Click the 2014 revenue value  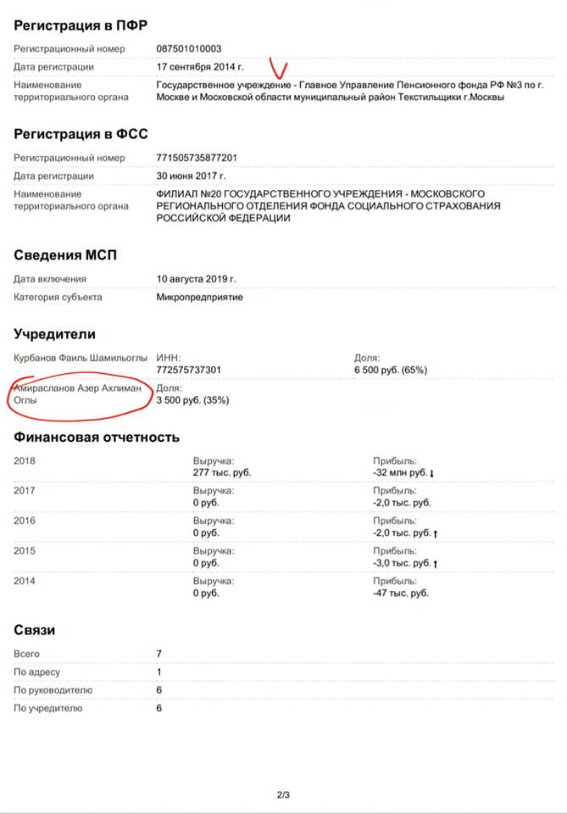click(206, 594)
